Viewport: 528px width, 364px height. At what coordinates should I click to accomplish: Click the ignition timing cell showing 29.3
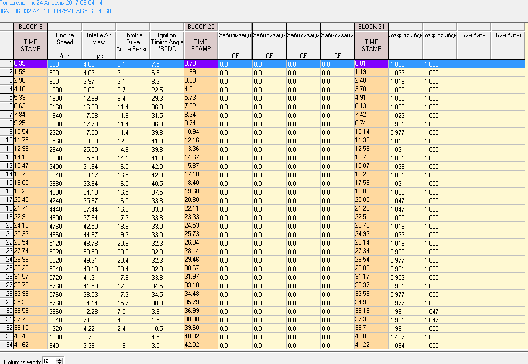(x=167, y=98)
